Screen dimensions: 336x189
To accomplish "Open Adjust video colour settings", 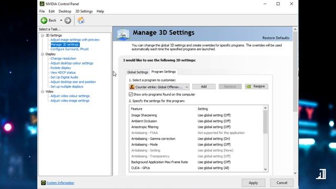I will (70, 96).
